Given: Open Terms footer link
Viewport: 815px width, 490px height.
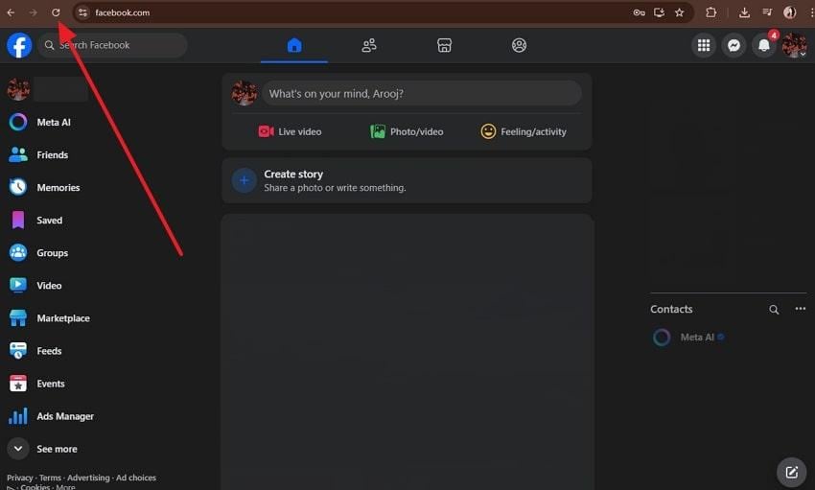Looking at the screenshot, I should pyautogui.click(x=50, y=478).
